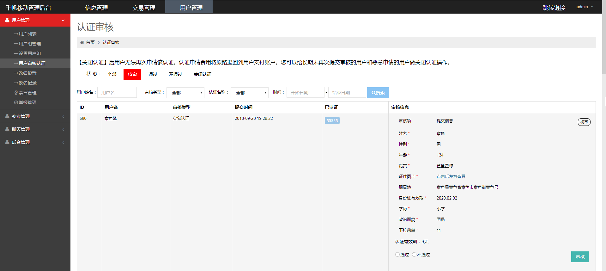
Task: Click the ban icon next to 举报管理
Action: pyautogui.click(x=16, y=102)
